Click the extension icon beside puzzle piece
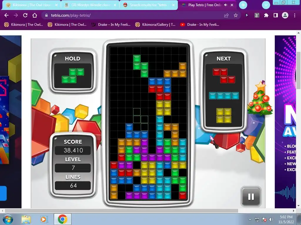 click(257, 15)
